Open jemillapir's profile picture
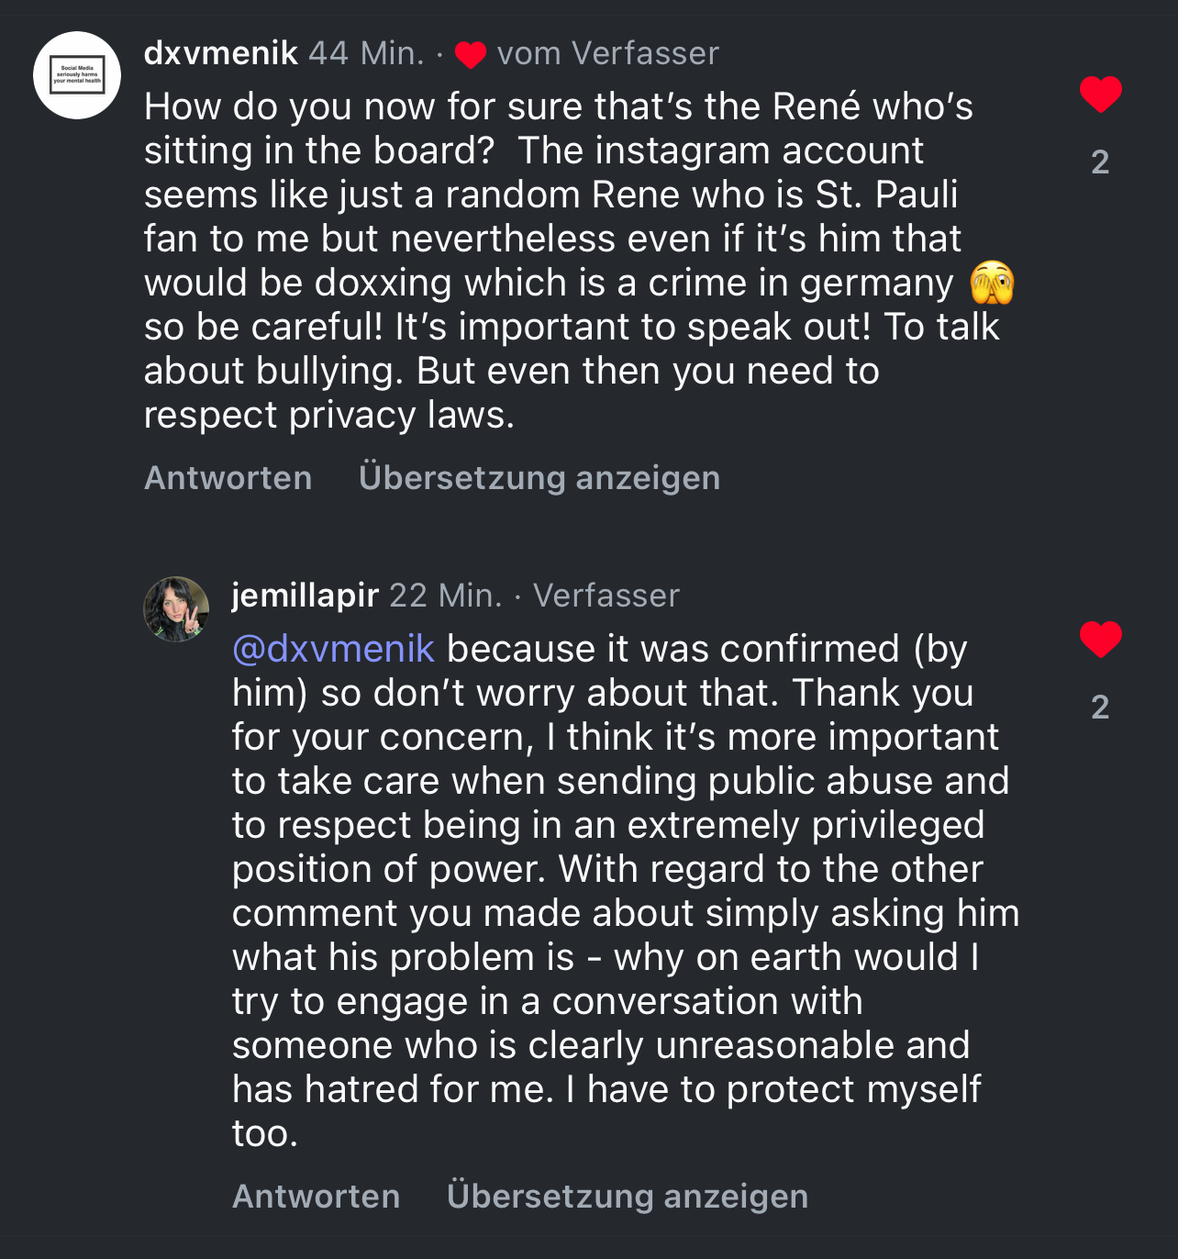This screenshot has height=1259, width=1178. [x=176, y=609]
